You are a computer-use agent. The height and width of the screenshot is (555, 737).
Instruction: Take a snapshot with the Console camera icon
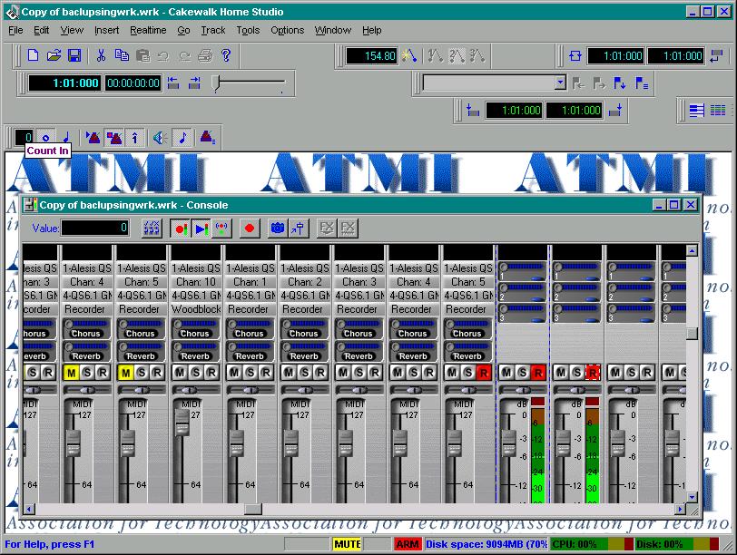point(278,229)
